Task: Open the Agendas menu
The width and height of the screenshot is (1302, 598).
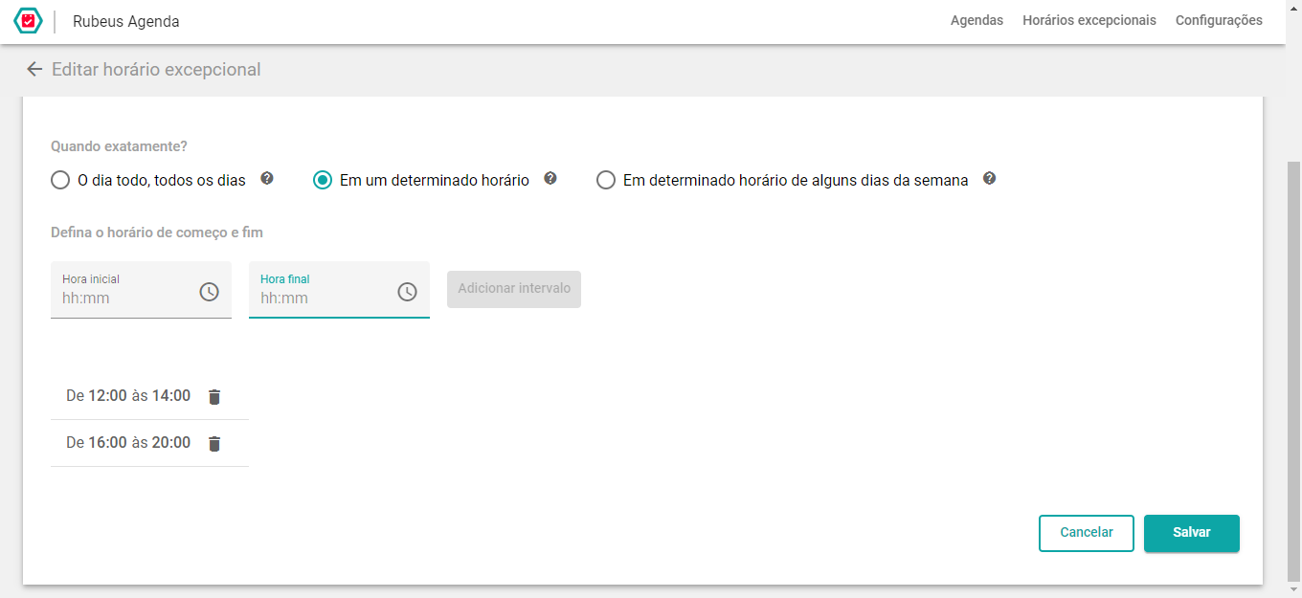Action: pos(976,20)
